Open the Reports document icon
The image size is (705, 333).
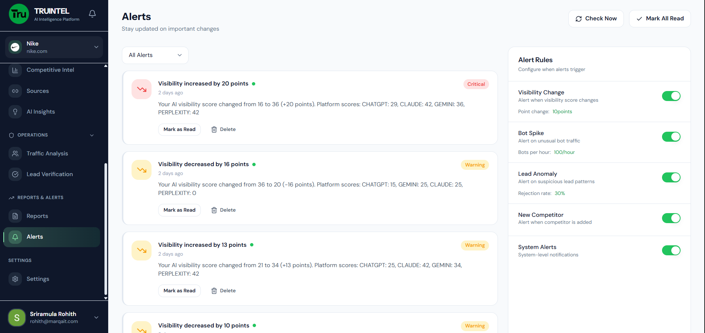[x=15, y=216]
